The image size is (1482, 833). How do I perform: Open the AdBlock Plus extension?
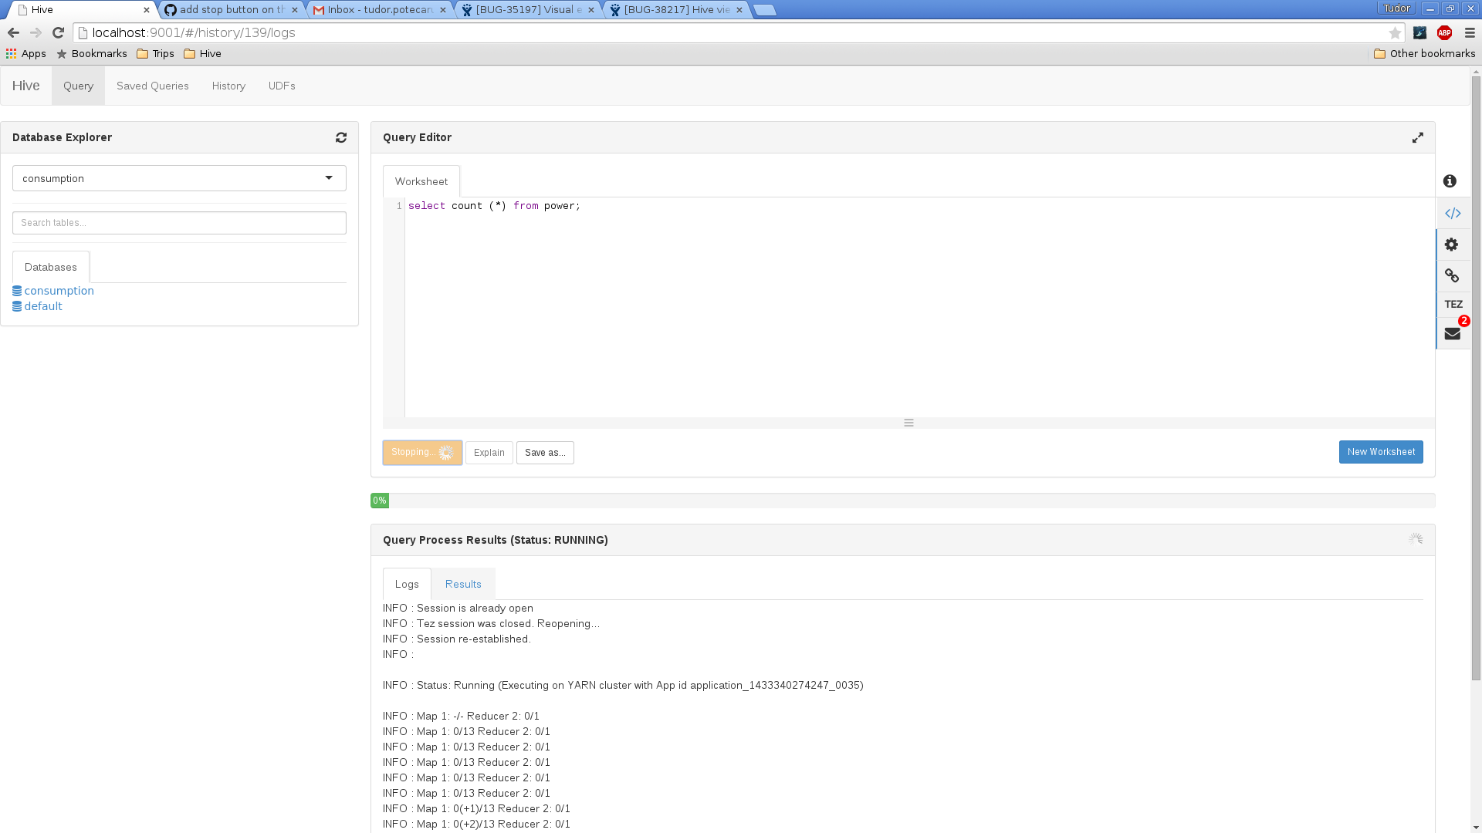(1444, 32)
